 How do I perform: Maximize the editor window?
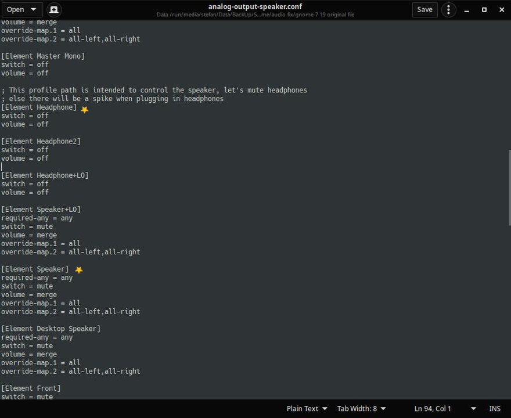pyautogui.click(x=484, y=10)
